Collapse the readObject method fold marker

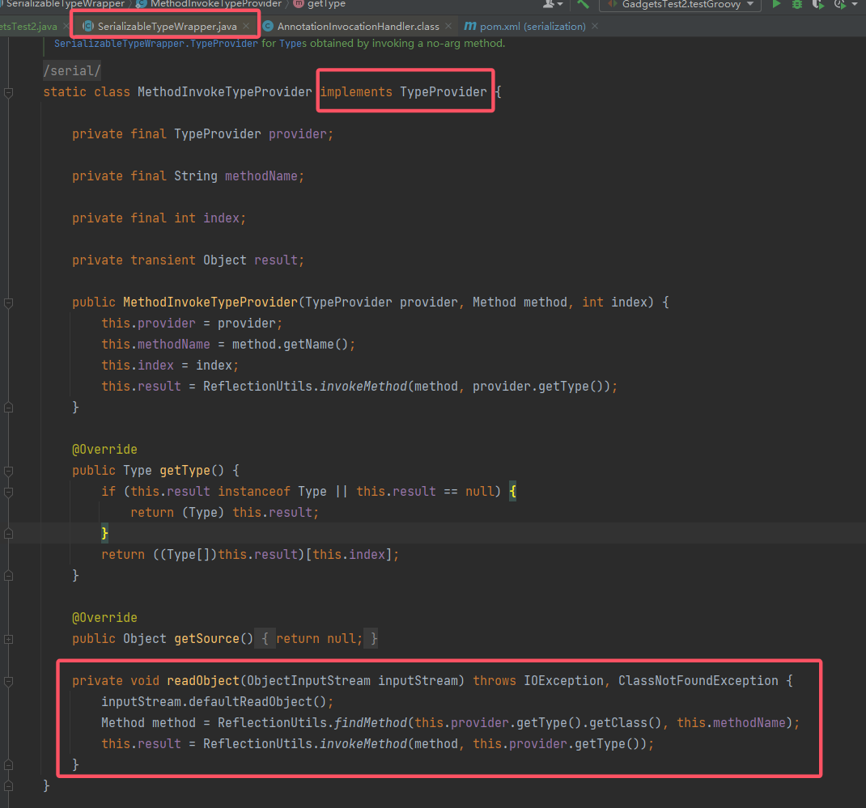[8, 682]
